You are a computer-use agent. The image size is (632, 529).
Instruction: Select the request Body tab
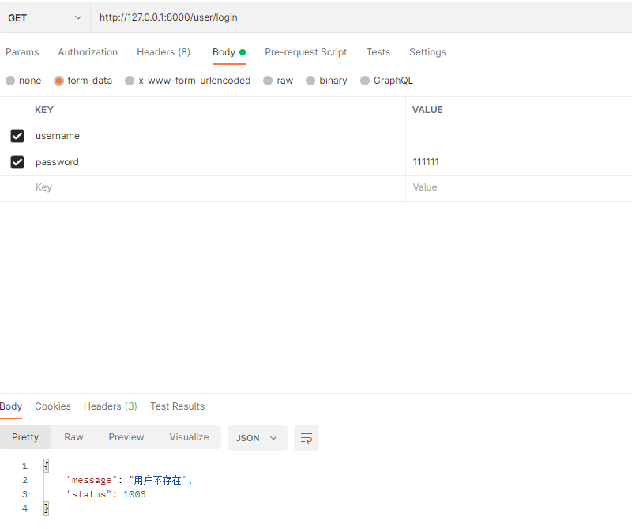pyautogui.click(x=228, y=52)
